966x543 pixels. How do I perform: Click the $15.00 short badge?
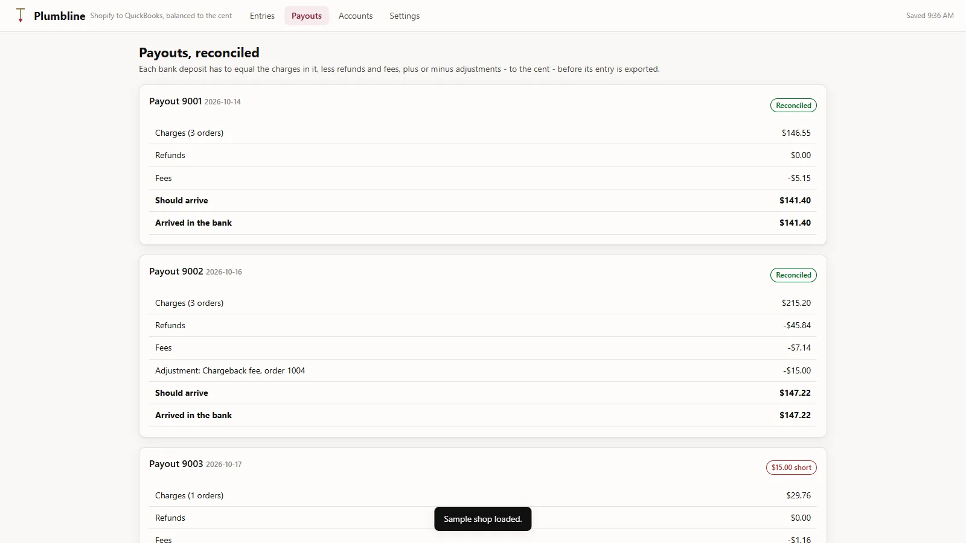(x=792, y=468)
